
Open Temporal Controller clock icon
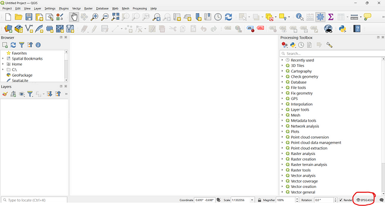coord(218,17)
